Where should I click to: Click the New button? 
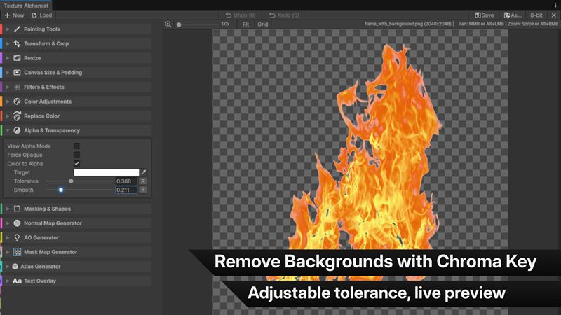coord(14,15)
